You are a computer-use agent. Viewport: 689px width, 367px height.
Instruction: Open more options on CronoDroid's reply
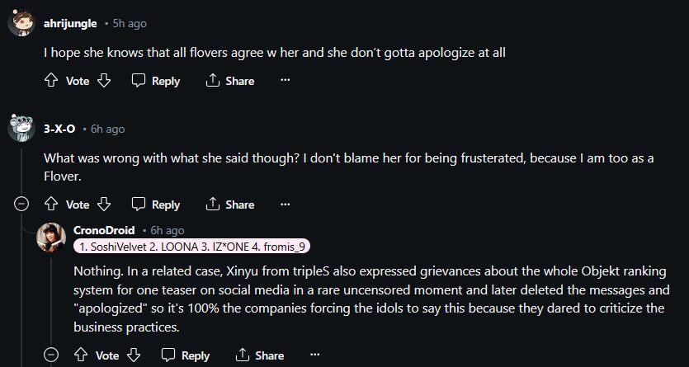pos(315,355)
